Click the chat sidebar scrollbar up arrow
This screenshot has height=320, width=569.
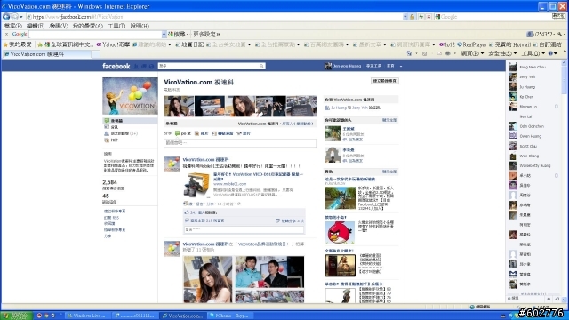coord(564,63)
